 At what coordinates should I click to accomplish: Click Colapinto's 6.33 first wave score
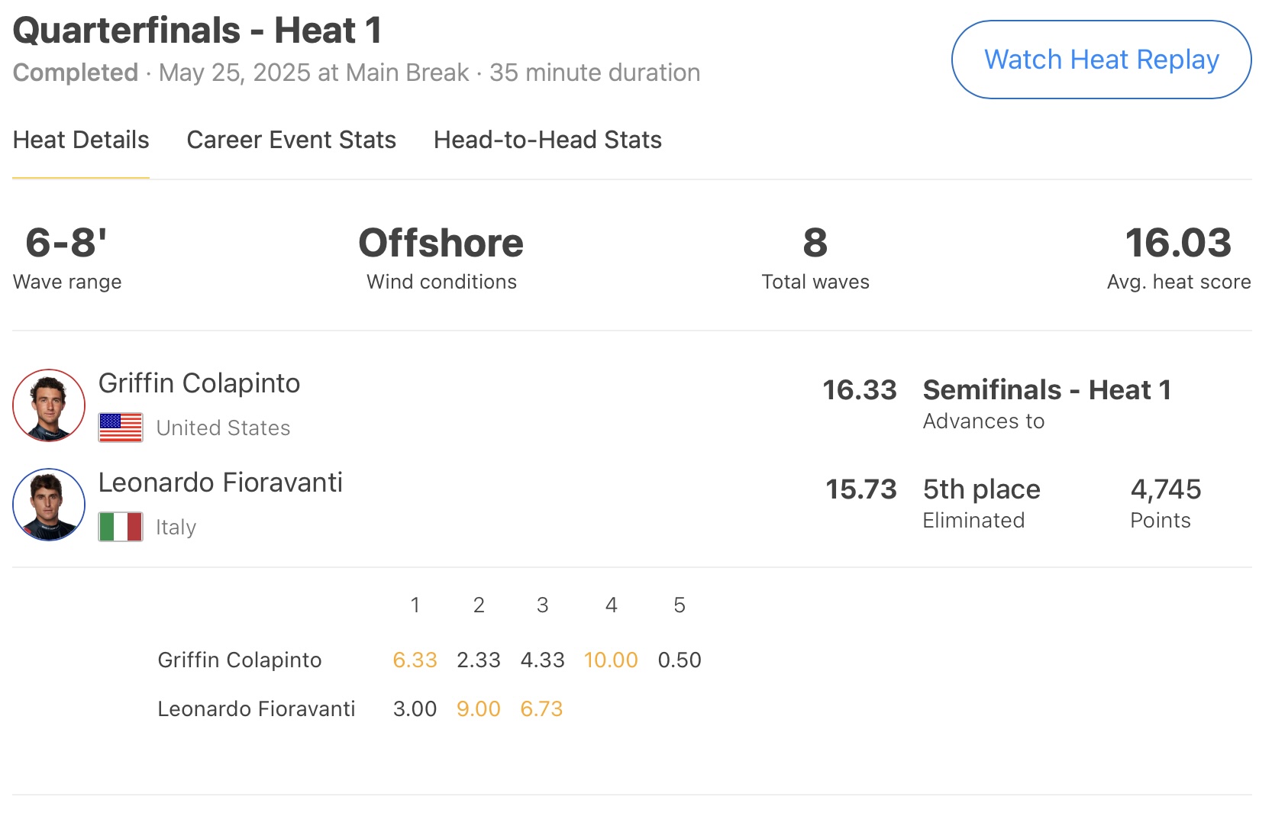pyautogui.click(x=415, y=660)
